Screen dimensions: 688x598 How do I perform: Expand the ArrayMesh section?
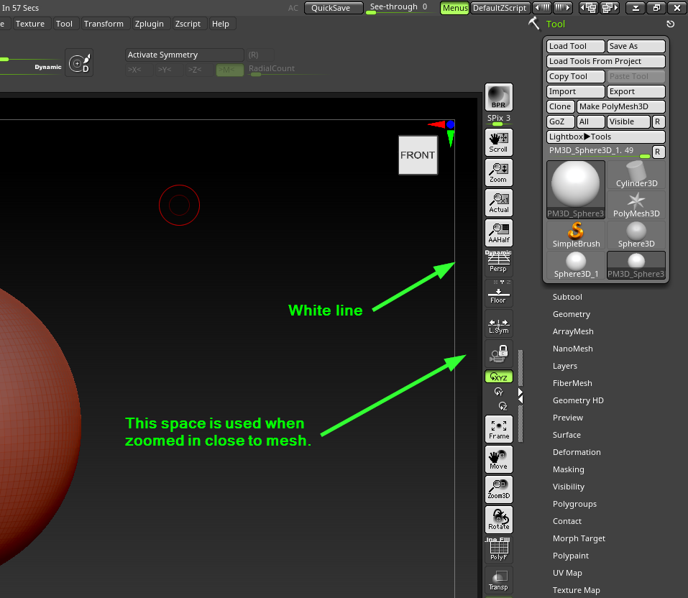pos(573,331)
